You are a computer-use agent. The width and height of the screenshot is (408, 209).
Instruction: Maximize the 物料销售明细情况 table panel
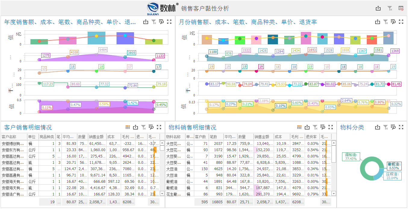click(331, 127)
